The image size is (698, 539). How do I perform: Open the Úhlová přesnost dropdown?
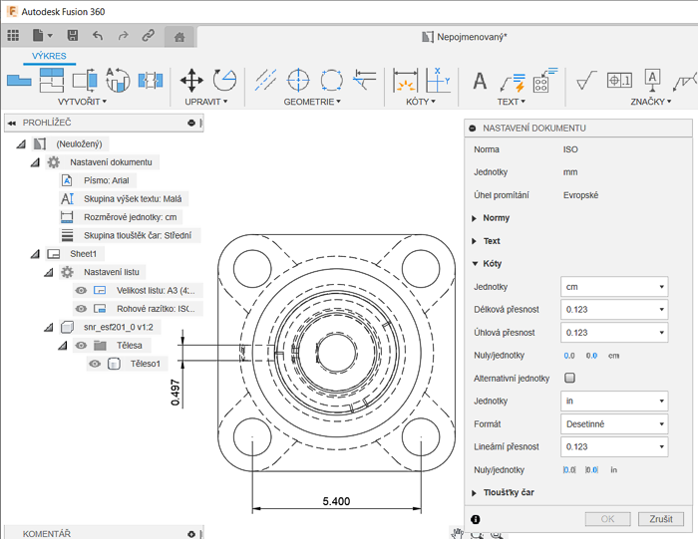point(614,333)
